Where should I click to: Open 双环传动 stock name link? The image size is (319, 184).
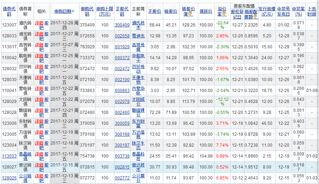pos(138,69)
